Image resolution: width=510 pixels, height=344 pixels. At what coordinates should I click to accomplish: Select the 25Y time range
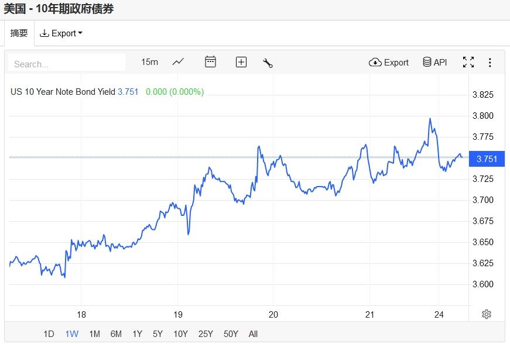(206, 334)
